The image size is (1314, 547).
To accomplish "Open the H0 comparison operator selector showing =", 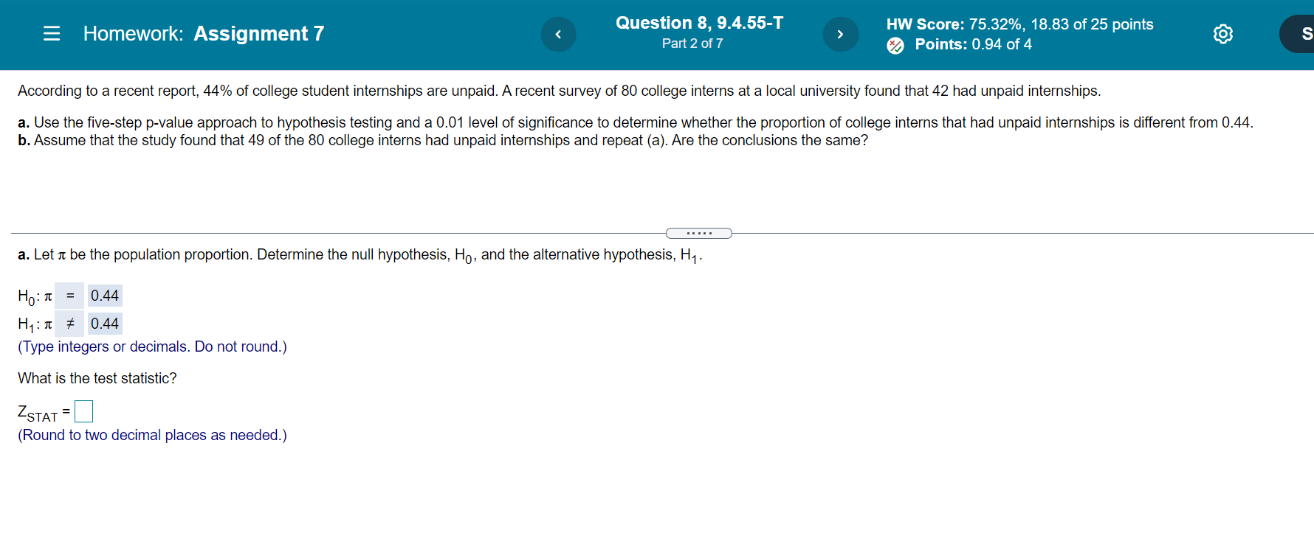I will pos(69,296).
